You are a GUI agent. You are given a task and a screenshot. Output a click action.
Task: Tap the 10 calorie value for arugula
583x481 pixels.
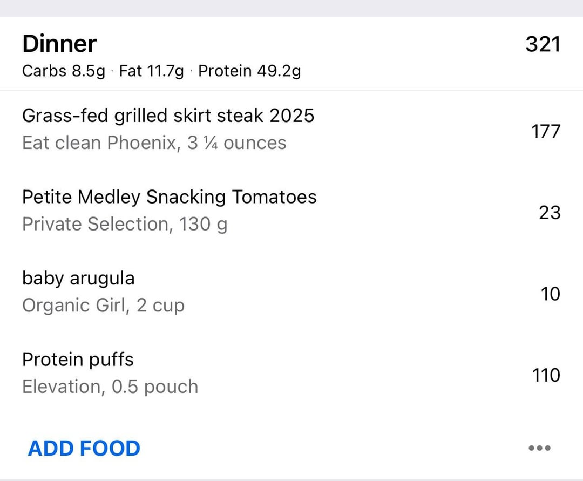point(550,294)
